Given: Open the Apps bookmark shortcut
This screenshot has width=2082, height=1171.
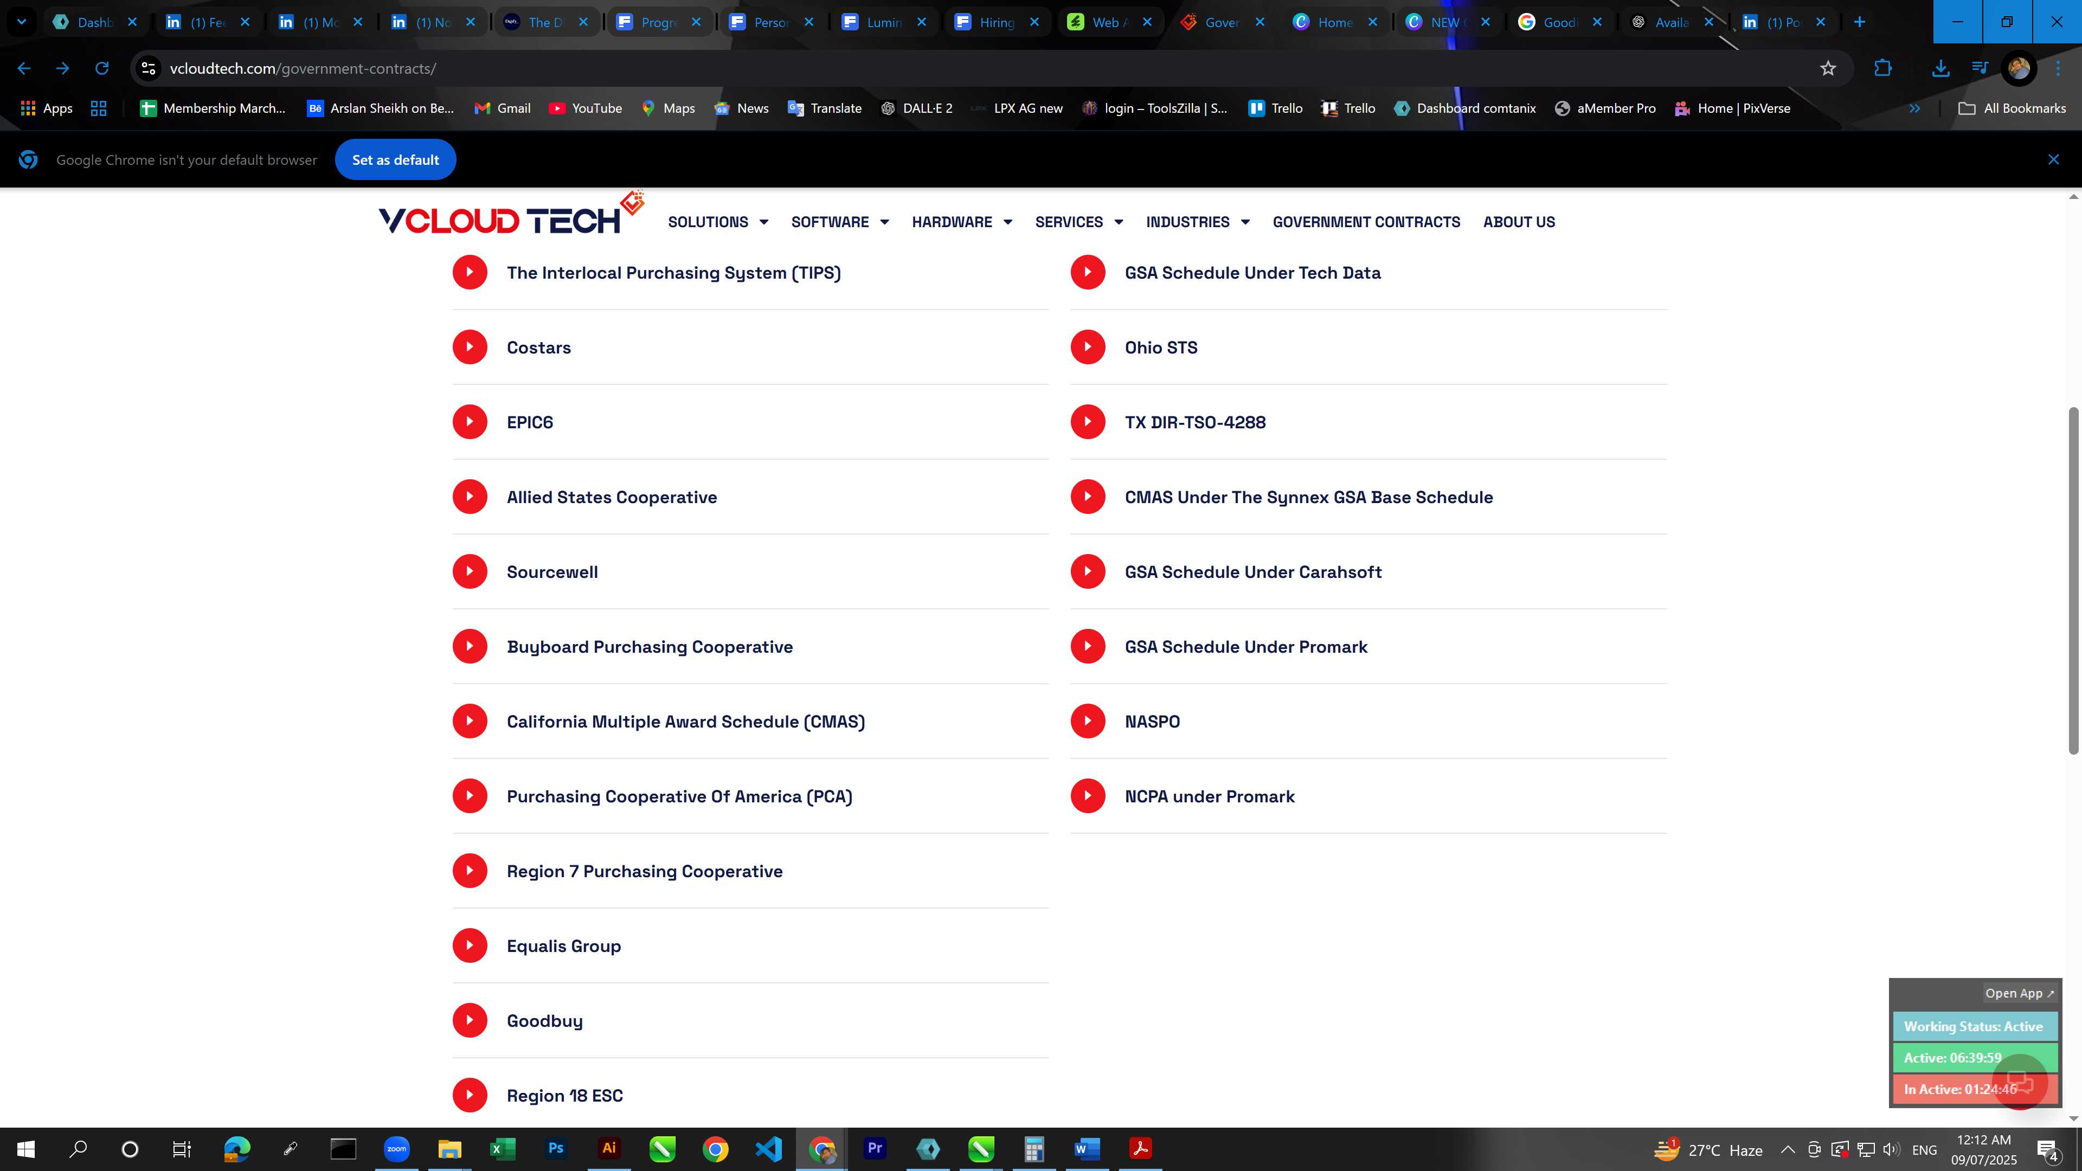Looking at the screenshot, I should point(46,108).
